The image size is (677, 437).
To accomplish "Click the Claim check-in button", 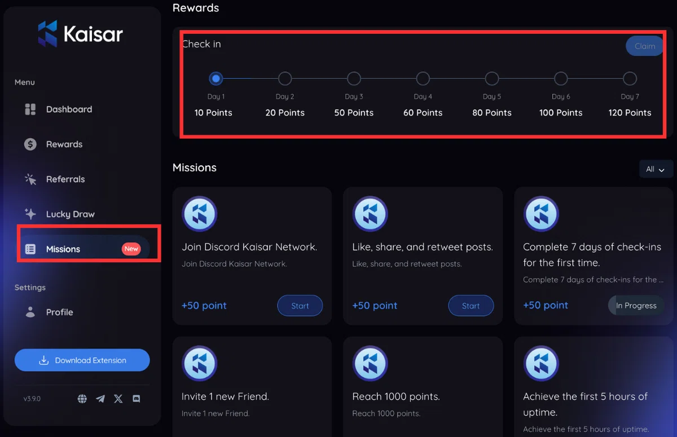I will (645, 46).
